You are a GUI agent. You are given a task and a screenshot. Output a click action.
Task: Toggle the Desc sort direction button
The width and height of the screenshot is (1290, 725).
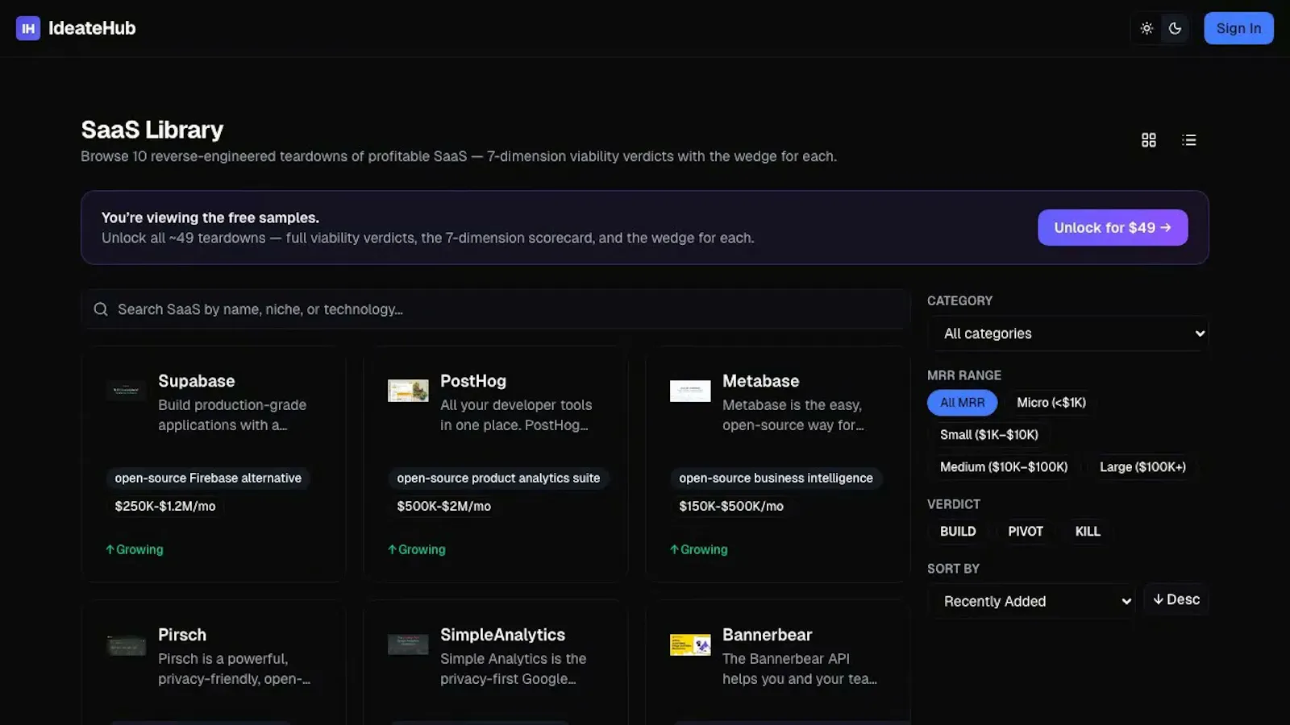1176,599
